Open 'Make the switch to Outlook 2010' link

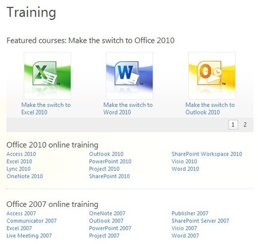210,108
